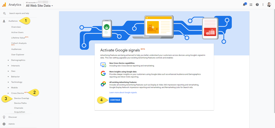Open the Google apps grid icon
This screenshot has height=128, width=275.
[251, 5]
